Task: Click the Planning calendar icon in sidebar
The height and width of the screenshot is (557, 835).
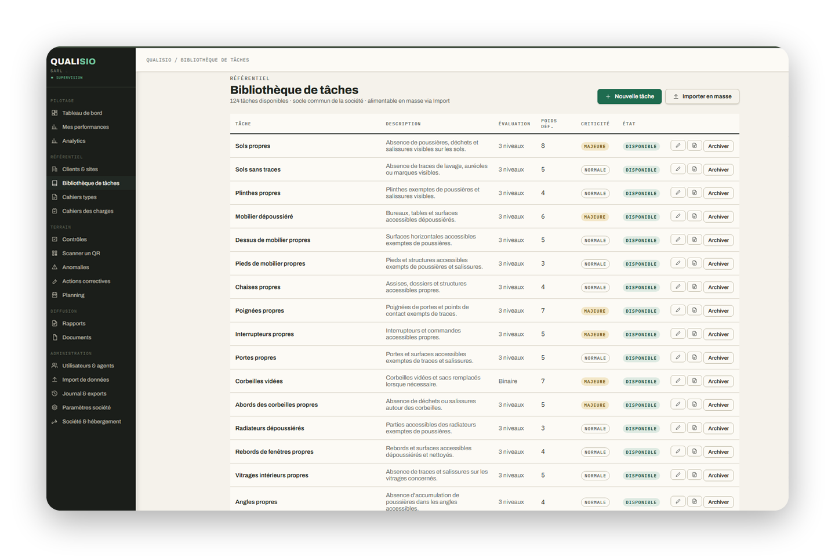Action: [55, 295]
